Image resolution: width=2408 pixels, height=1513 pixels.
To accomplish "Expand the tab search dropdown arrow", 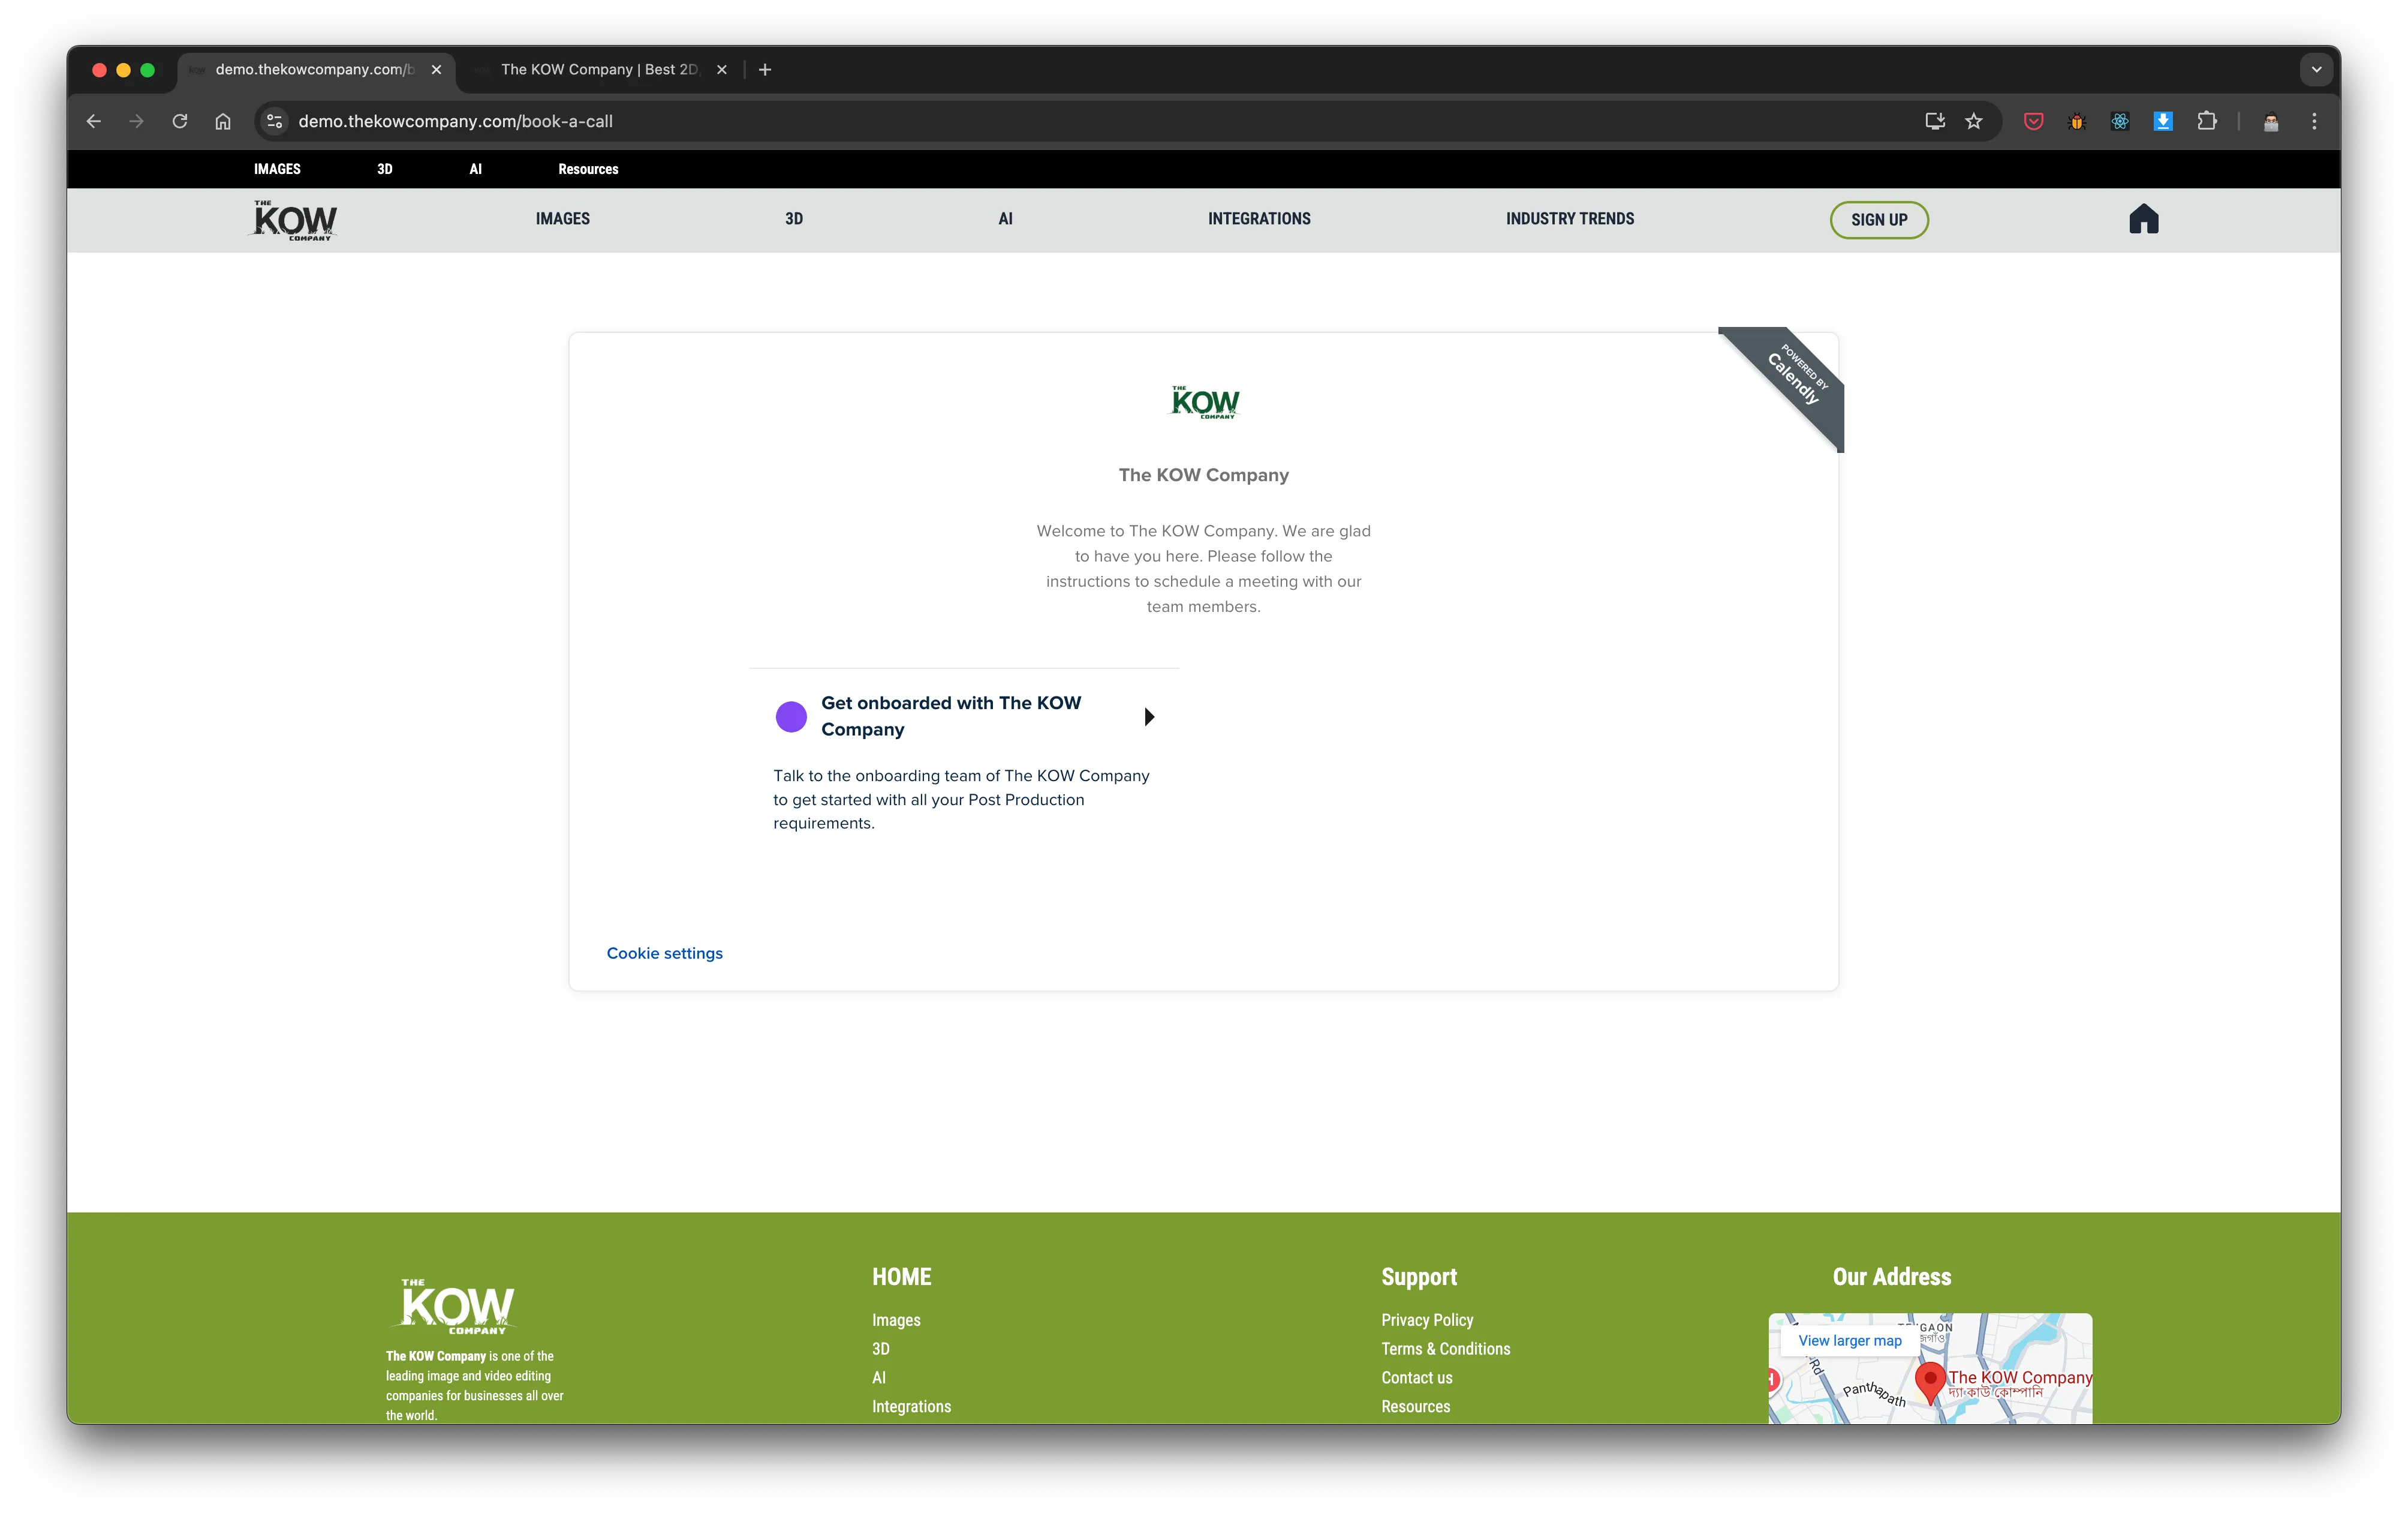I will 2316,69.
